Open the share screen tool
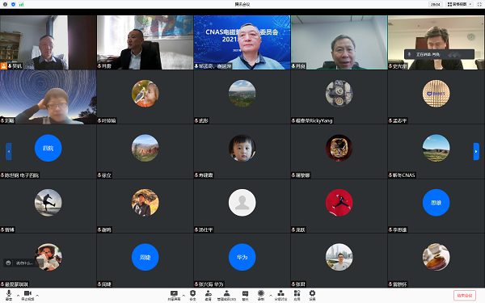The image size is (485, 303). [x=174, y=295]
